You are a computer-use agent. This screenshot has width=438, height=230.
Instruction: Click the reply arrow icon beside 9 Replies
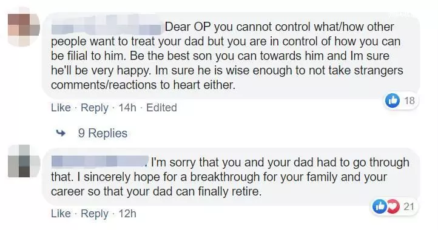(x=61, y=133)
